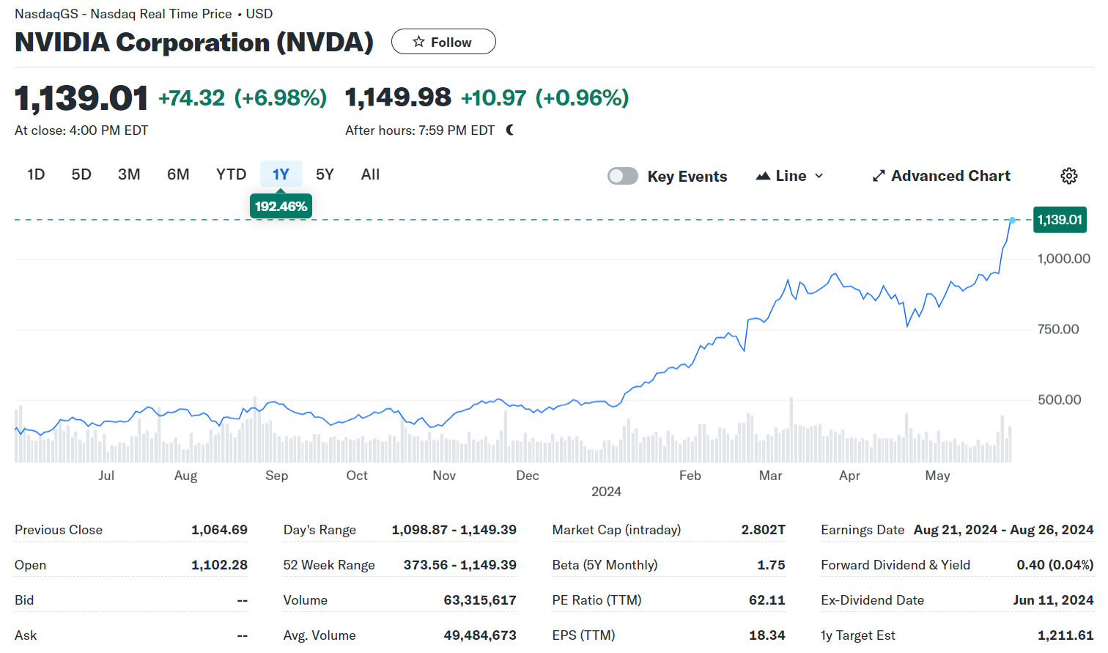Click the Follow button
Screen dimensions: 1108x653
coord(443,42)
